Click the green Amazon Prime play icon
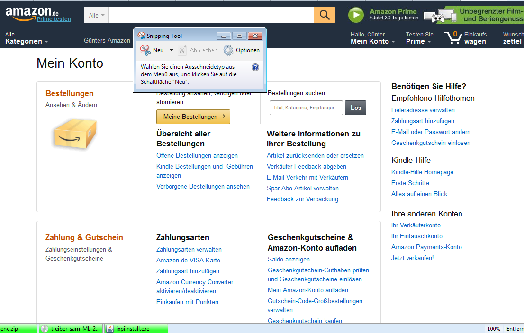This screenshot has width=524, height=333. (x=356, y=15)
